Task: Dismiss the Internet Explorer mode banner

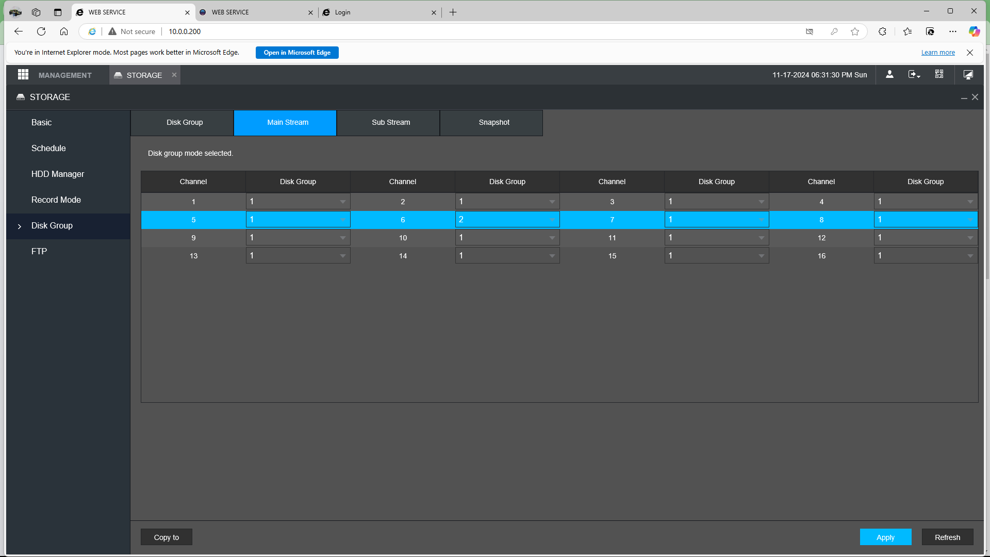Action: [970, 53]
